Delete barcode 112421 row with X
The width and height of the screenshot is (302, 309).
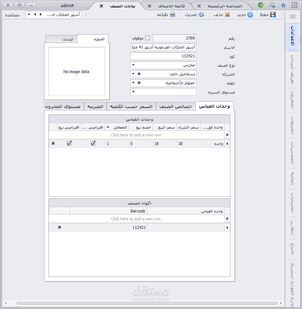click(x=59, y=227)
